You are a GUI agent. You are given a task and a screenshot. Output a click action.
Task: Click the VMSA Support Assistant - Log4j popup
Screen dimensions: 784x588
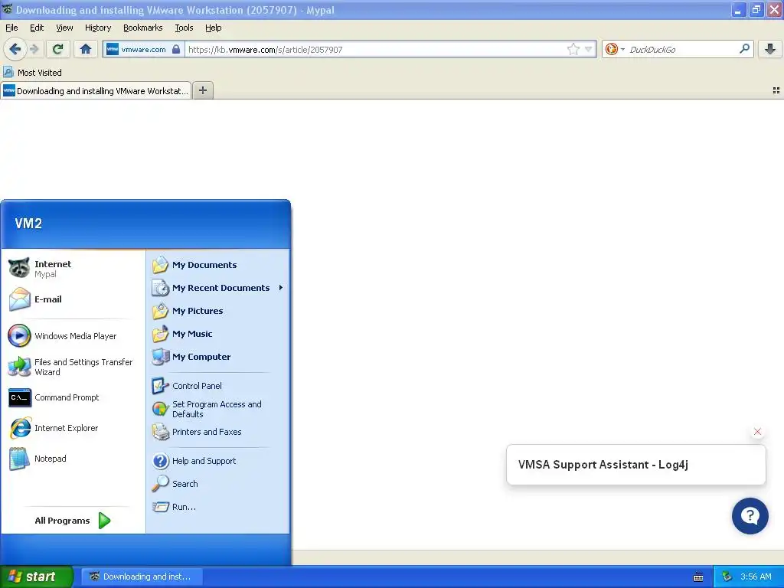[x=635, y=465]
